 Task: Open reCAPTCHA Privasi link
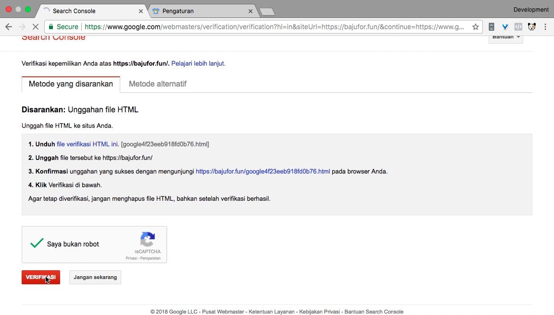(131, 258)
